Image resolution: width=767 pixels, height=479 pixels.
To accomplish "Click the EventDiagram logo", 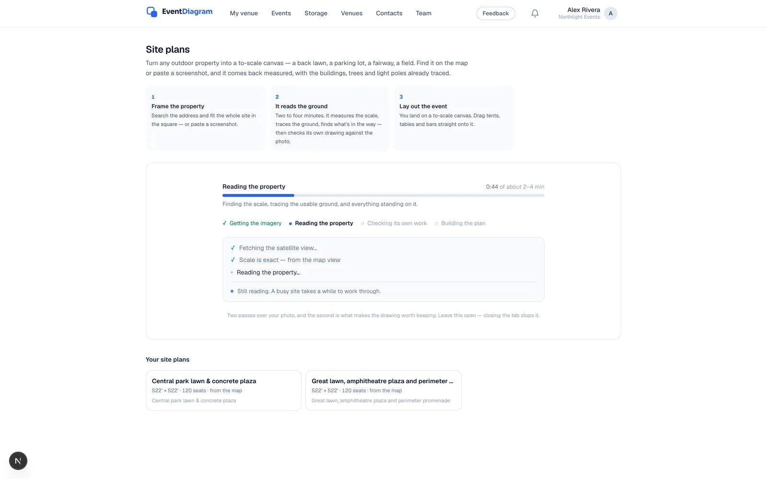I will [x=179, y=12].
